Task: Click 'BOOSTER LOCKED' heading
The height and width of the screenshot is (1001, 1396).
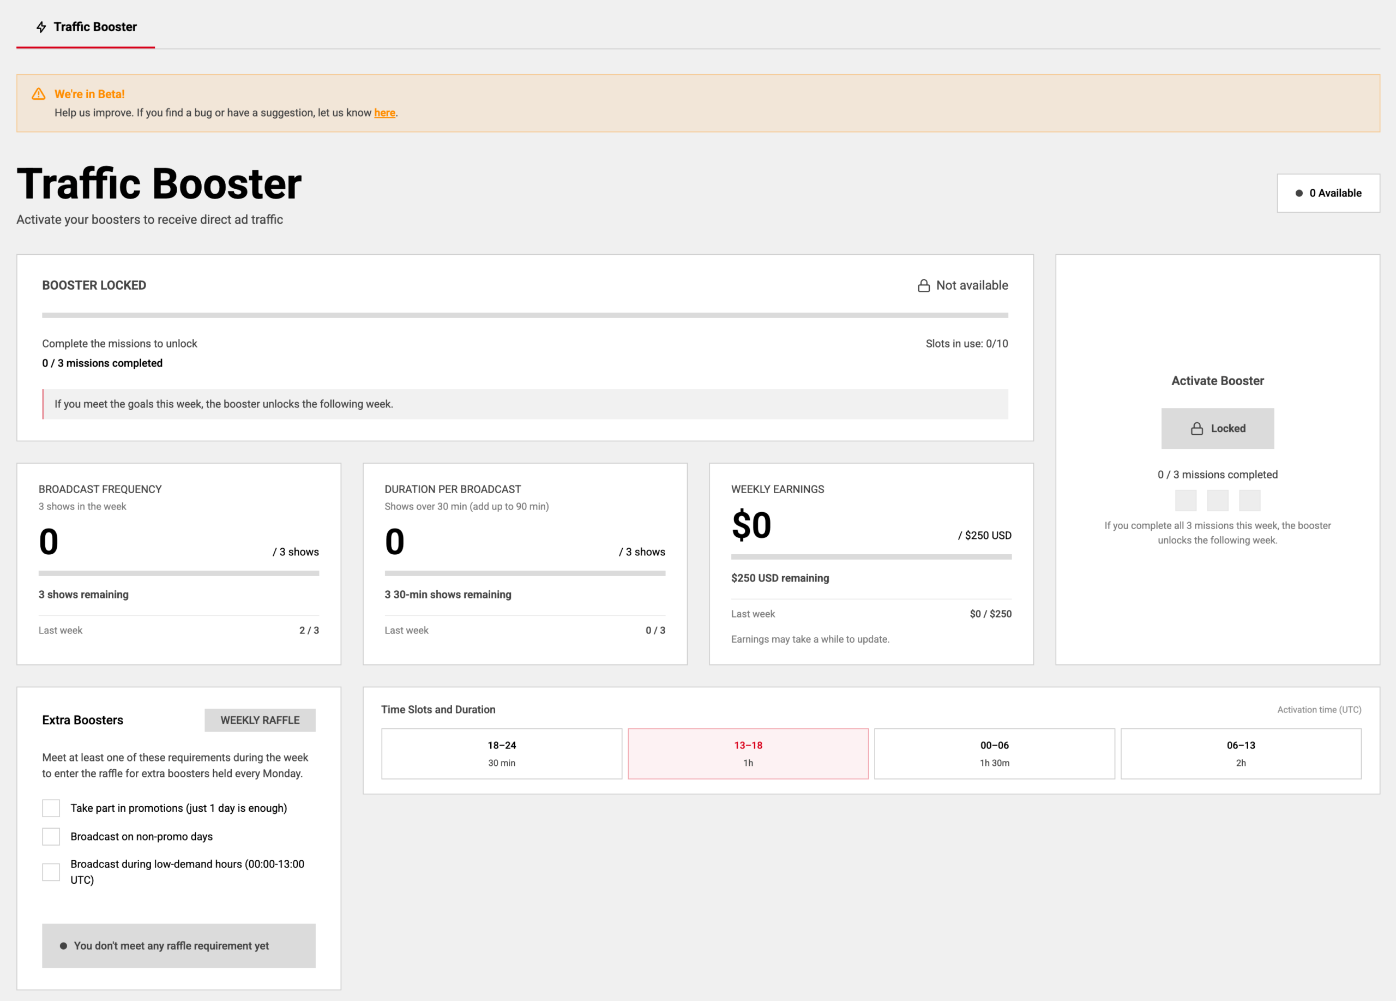Action: point(94,286)
